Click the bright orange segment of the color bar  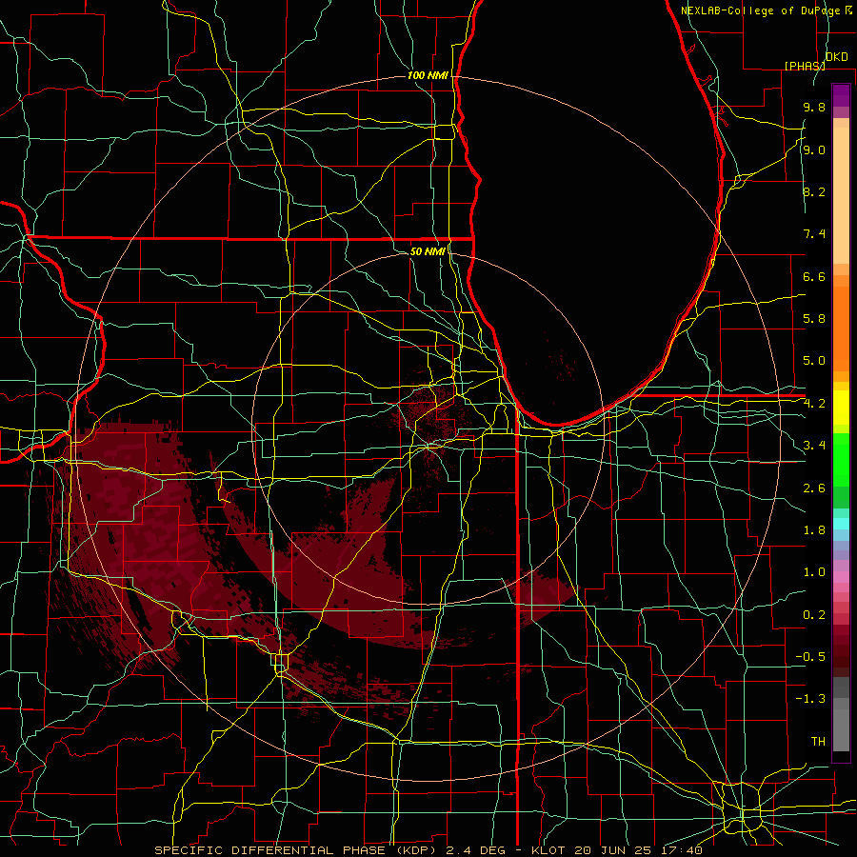click(841, 328)
